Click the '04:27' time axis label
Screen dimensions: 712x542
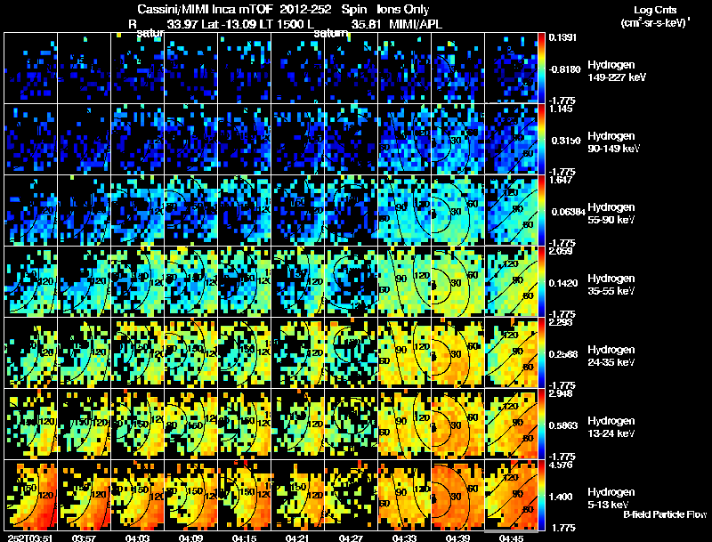351,538
